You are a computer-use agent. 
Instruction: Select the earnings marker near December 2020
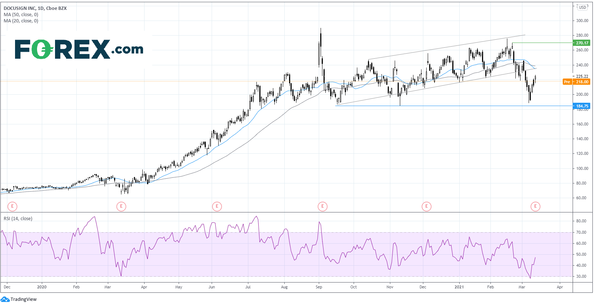(x=426, y=206)
